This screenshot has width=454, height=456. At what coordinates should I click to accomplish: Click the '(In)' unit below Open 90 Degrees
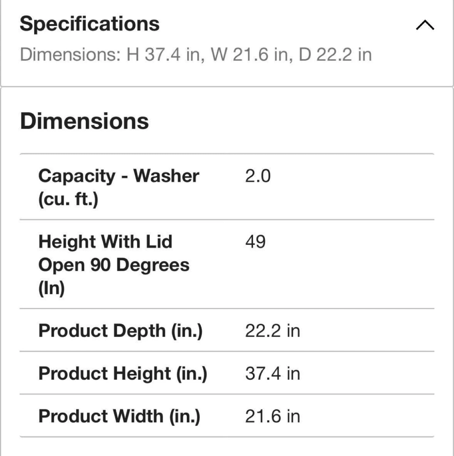[51, 288]
